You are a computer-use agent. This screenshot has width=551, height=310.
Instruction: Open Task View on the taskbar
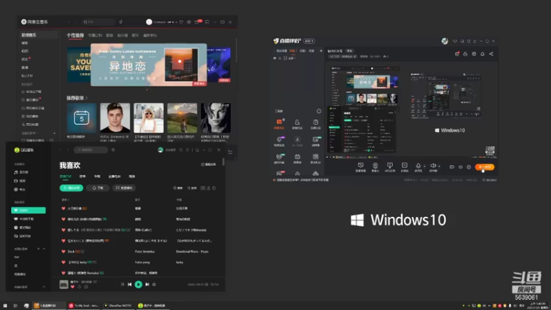tap(15, 305)
